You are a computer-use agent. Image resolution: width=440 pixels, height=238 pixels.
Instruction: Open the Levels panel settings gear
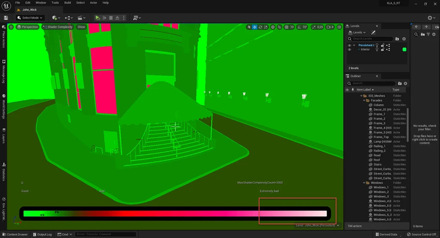point(404,39)
